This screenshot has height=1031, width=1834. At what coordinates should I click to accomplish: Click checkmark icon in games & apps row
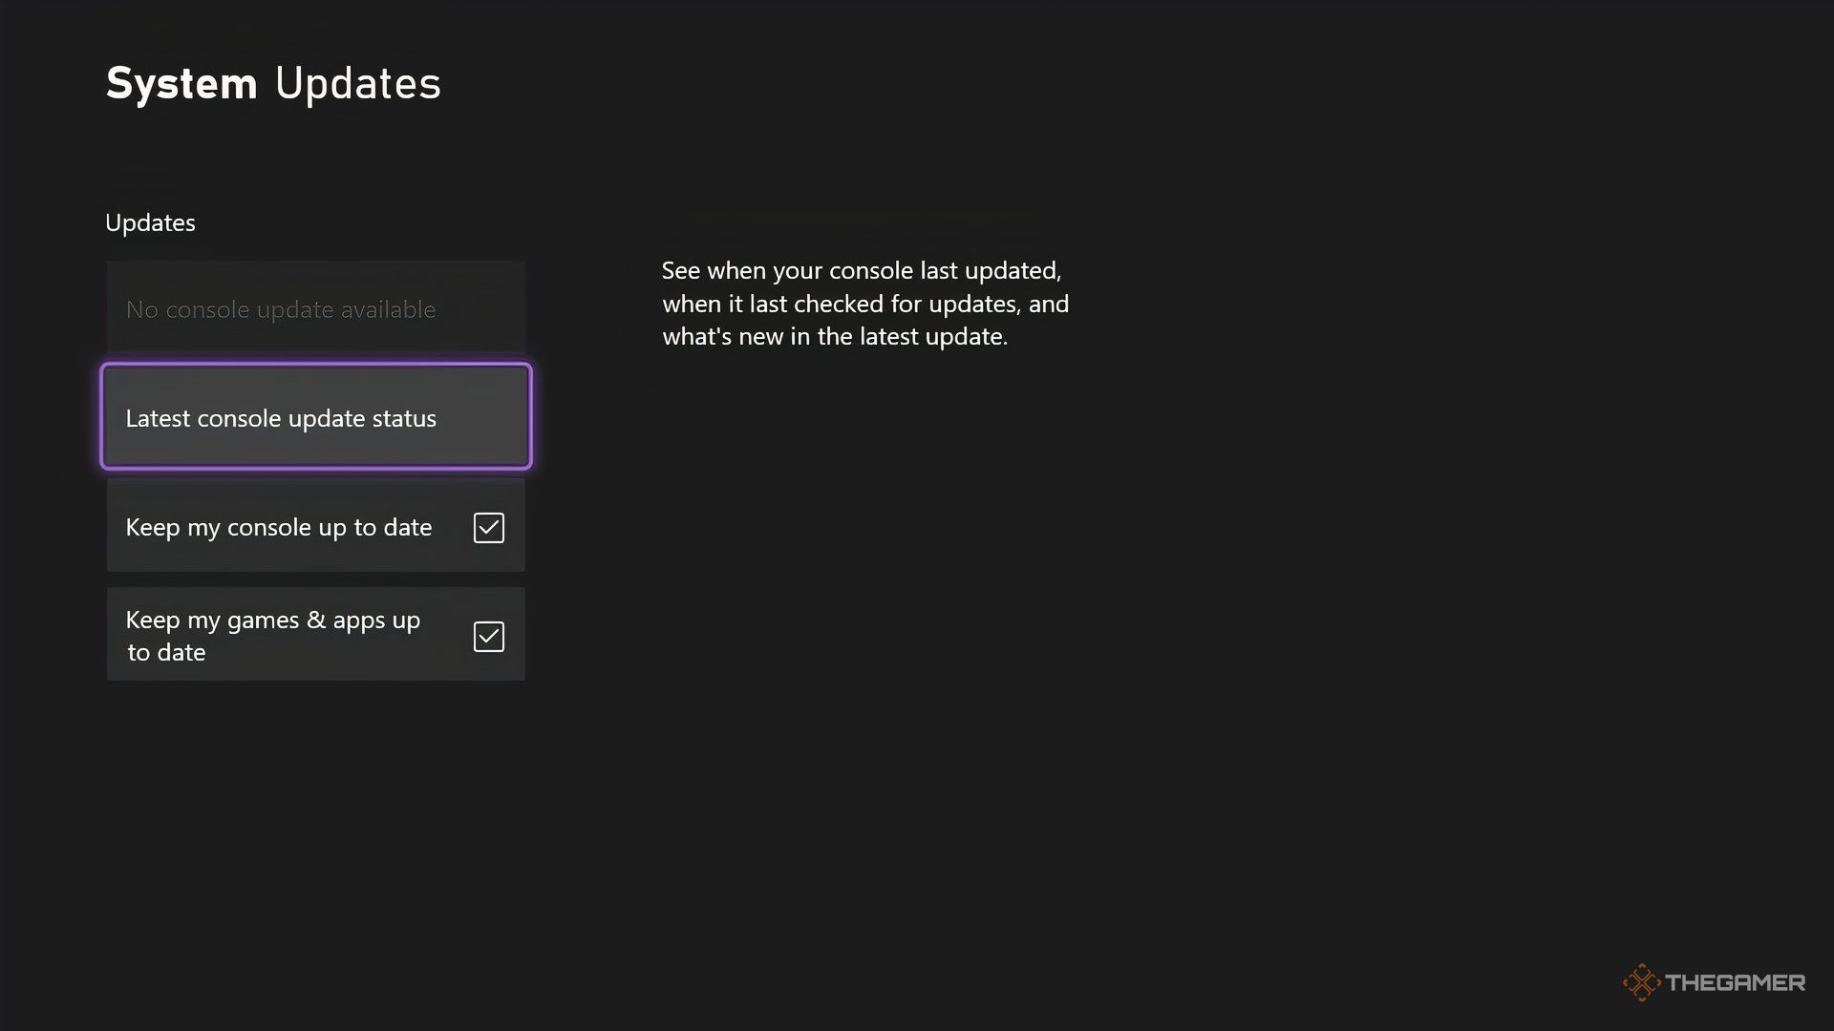click(488, 637)
